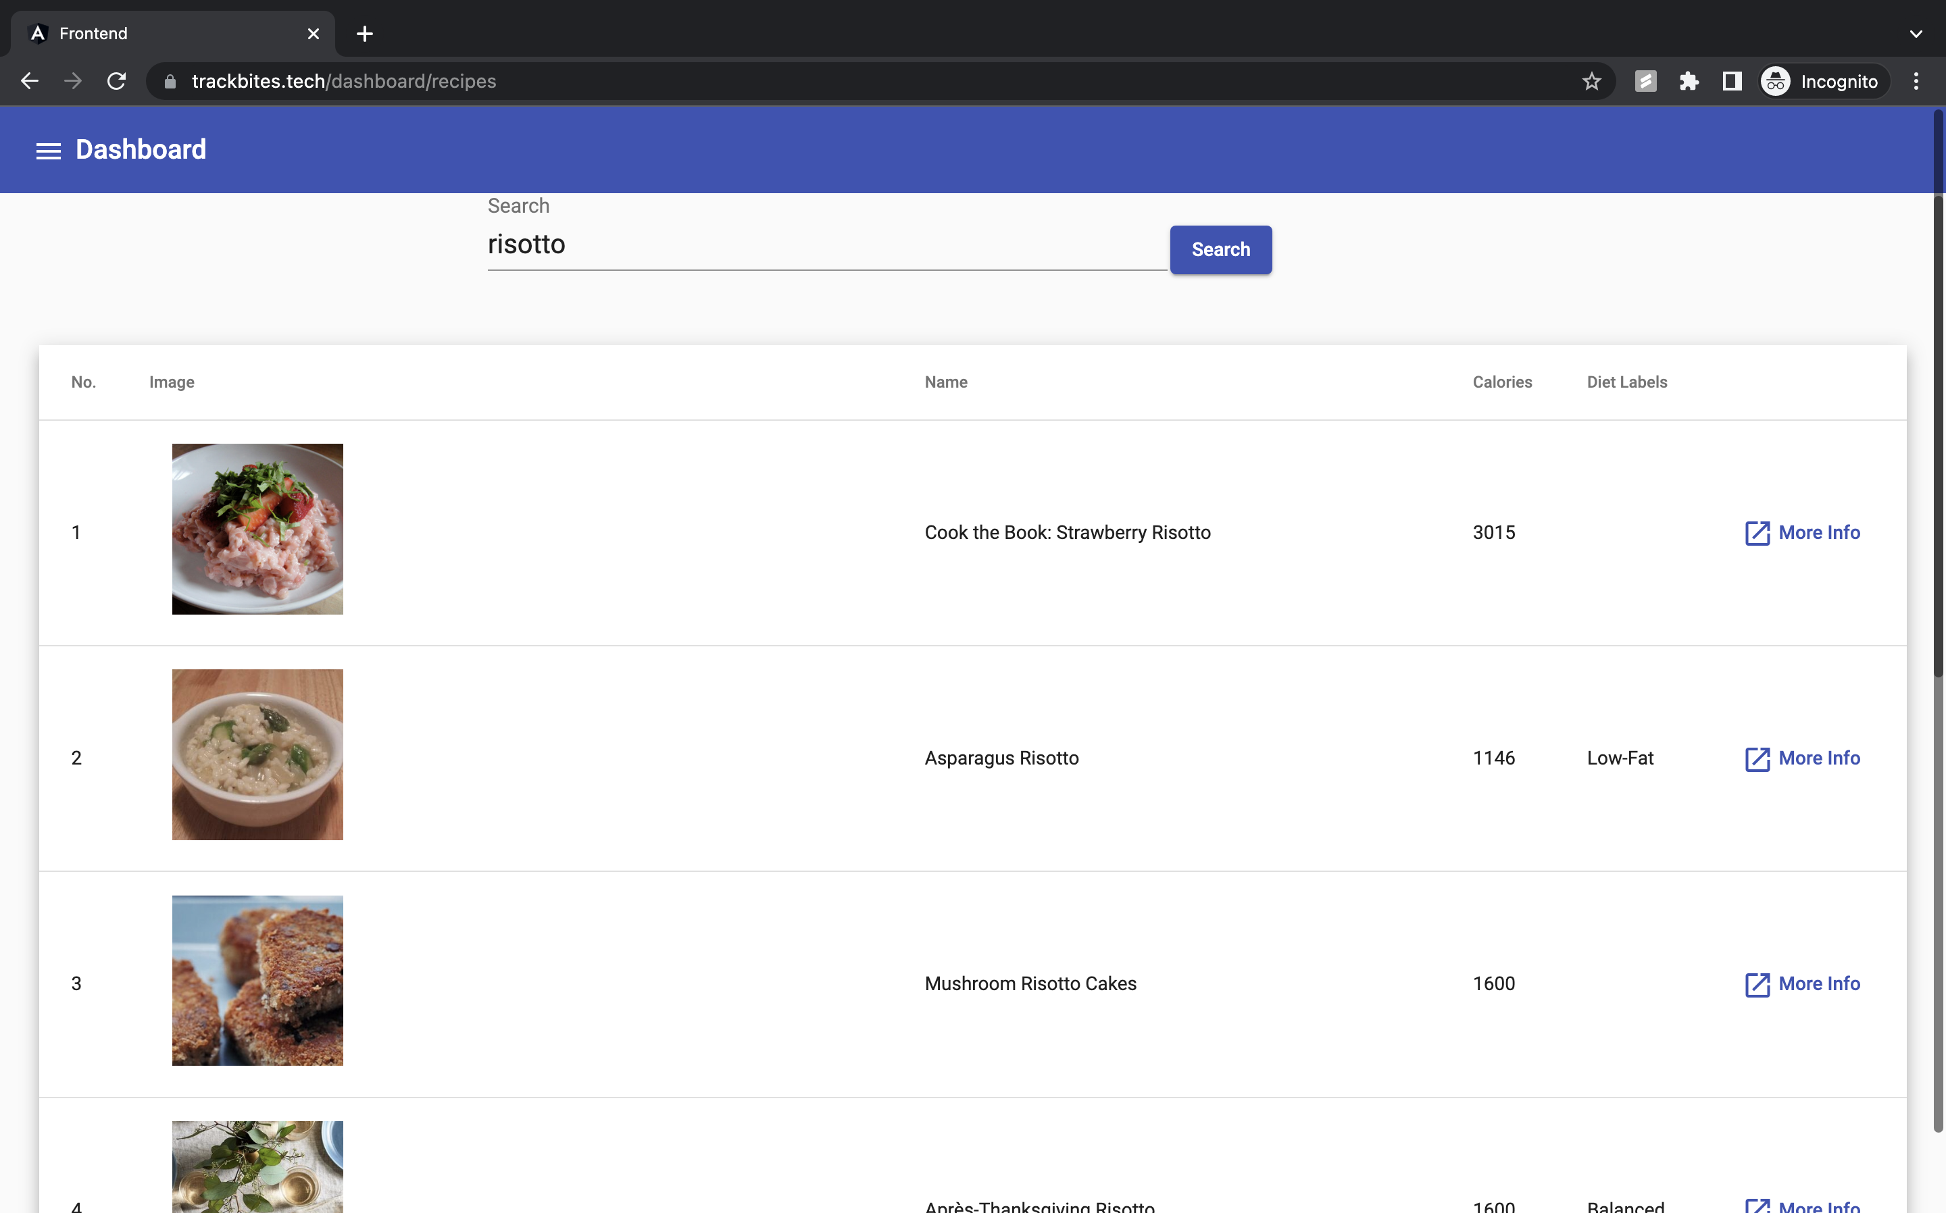Open the hamburger menu beside Dashboard

click(x=48, y=151)
